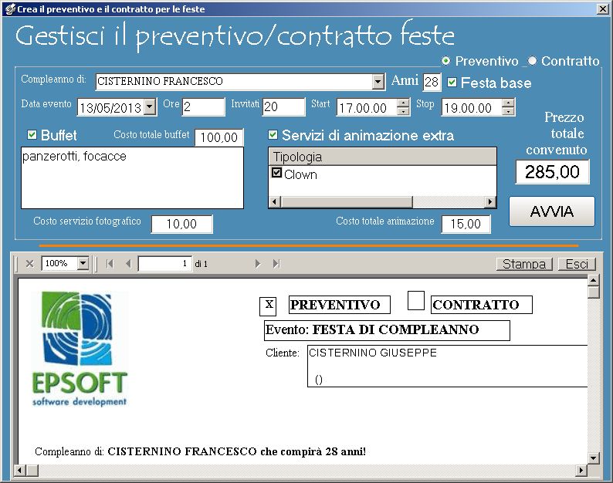Click the Prezzo totale convenuto field
This screenshot has height=483, width=613.
click(x=552, y=172)
